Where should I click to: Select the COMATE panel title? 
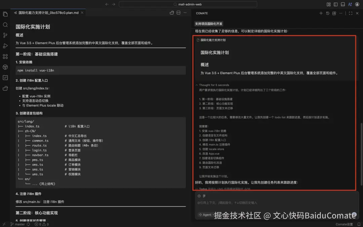[202, 13]
